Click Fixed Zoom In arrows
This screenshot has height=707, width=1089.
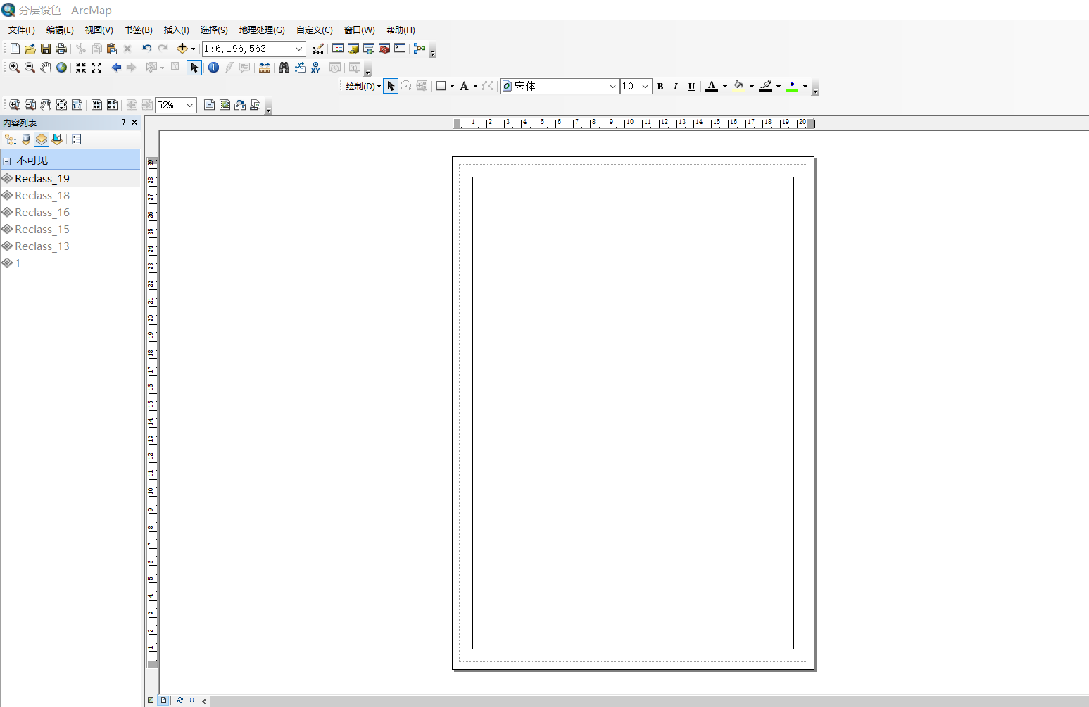pos(81,68)
